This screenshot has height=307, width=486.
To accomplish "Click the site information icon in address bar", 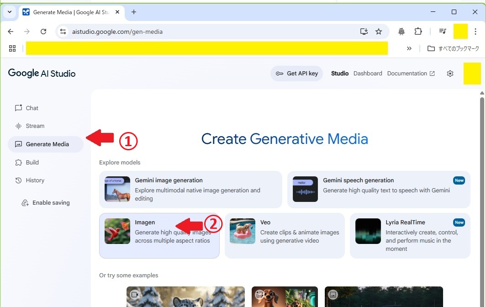I will (63, 32).
